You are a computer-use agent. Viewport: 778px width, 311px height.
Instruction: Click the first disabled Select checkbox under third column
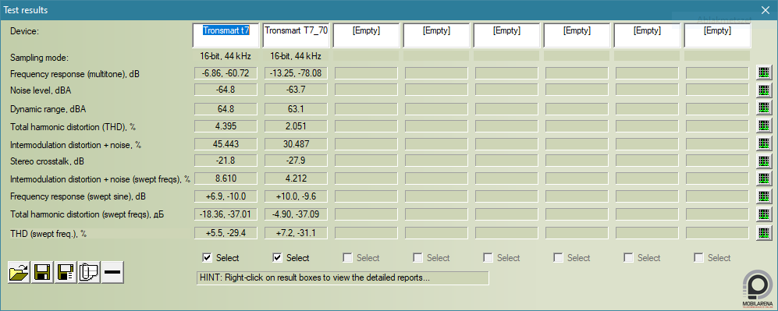pos(348,257)
